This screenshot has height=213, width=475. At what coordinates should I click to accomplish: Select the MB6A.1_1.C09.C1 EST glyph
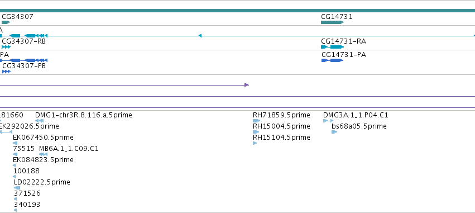[44, 154]
